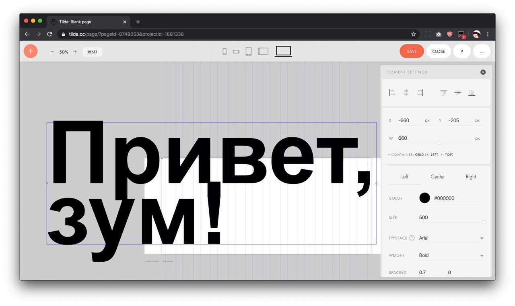Open the typeface help question icon
This screenshot has height=306, width=515.
click(x=412, y=238)
